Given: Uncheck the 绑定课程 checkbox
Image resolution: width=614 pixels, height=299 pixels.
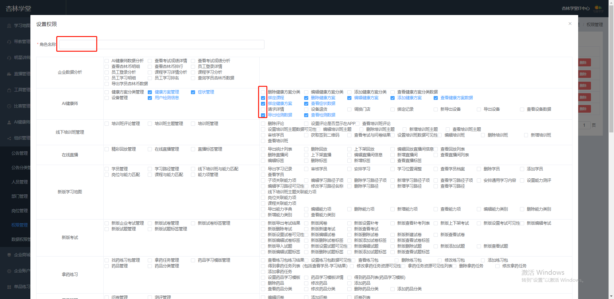Looking at the screenshot, I should [263, 98].
